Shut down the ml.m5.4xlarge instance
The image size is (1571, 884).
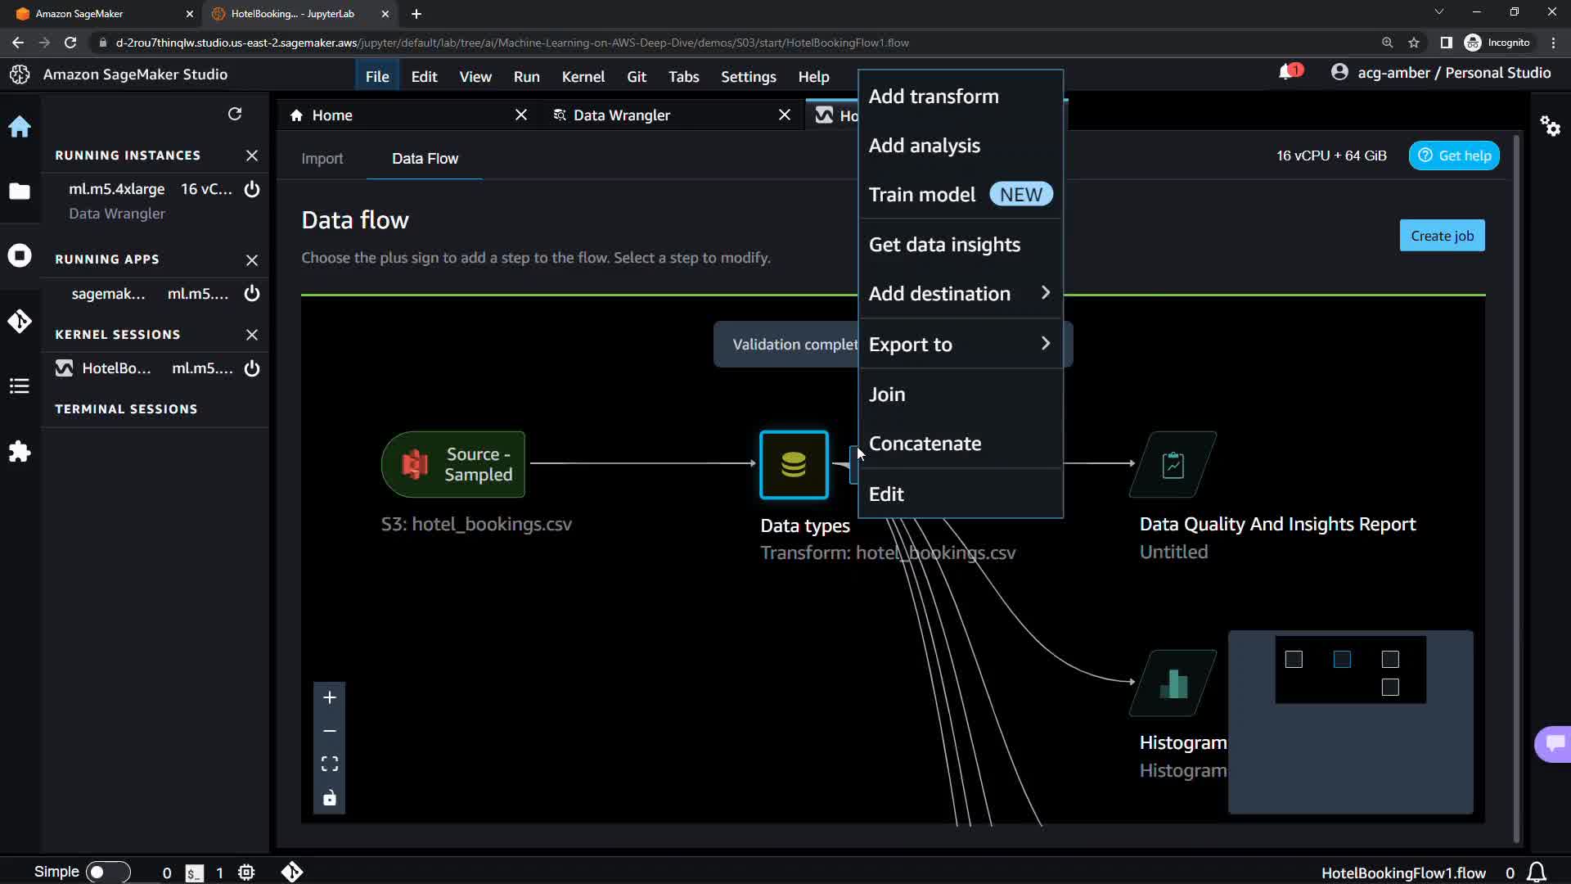click(x=252, y=189)
